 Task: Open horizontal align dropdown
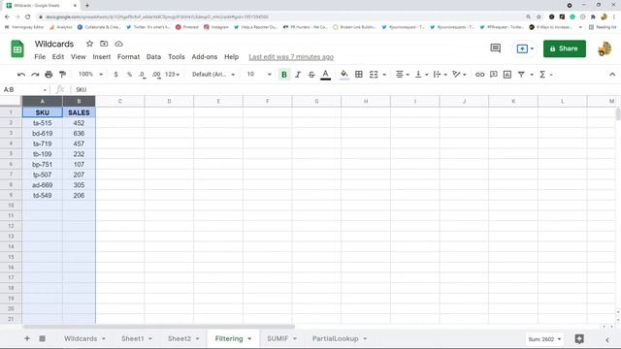pyautogui.click(x=402, y=75)
